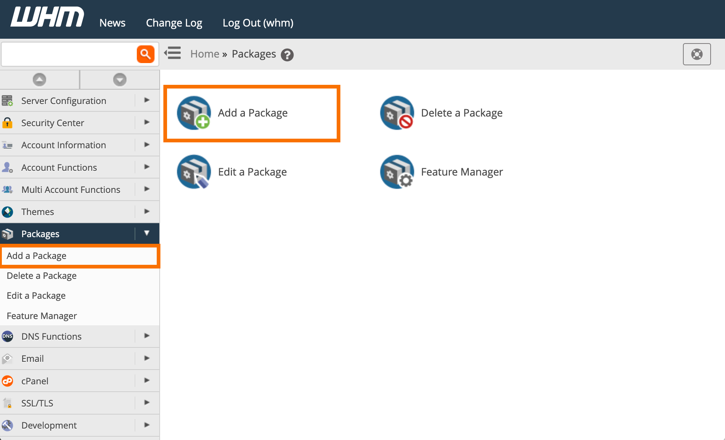Select Edit a Package in sidebar
Image resolution: width=725 pixels, height=440 pixels.
pyautogui.click(x=36, y=295)
